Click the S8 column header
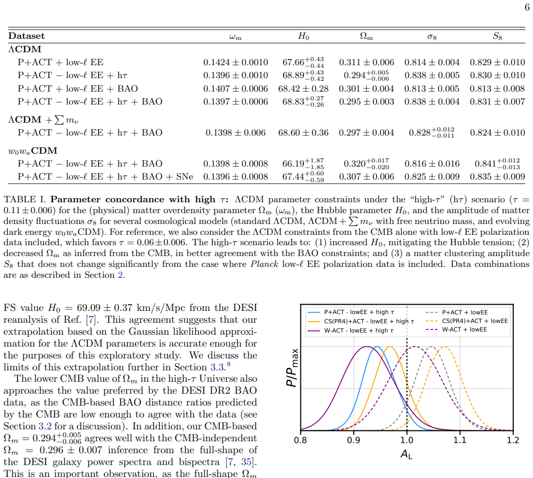The height and width of the screenshot is (478, 533). click(497, 36)
